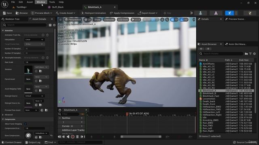Browse to Skeleton asset folder icon
Screen dimensions: 259x145
pos(40,71)
